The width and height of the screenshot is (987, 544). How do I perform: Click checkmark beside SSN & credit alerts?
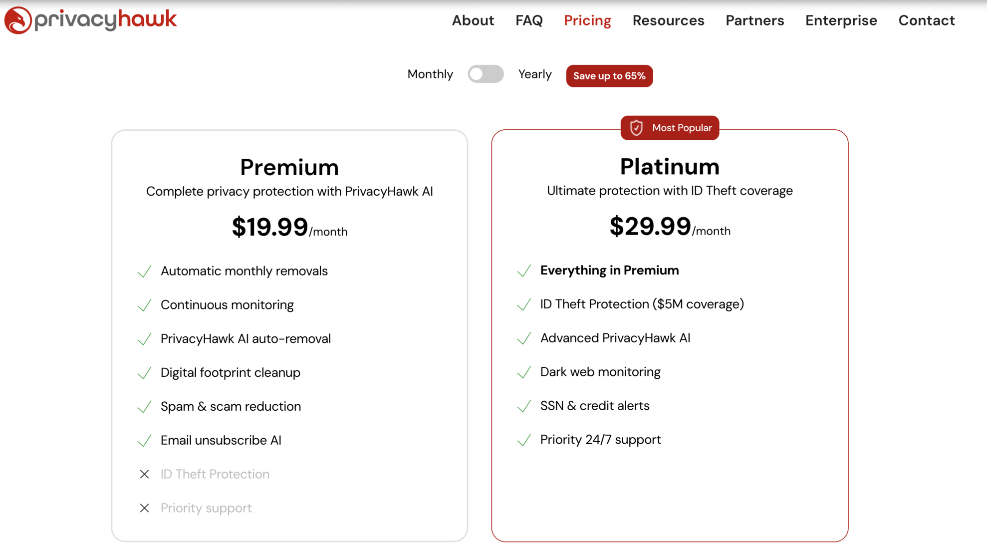[524, 407]
